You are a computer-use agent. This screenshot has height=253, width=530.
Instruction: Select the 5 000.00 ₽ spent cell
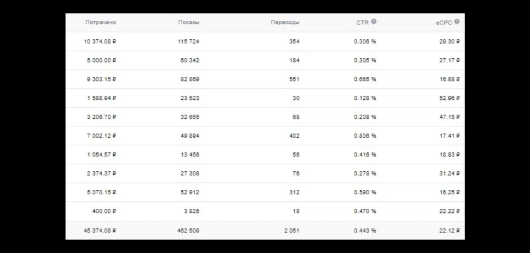coord(102,60)
